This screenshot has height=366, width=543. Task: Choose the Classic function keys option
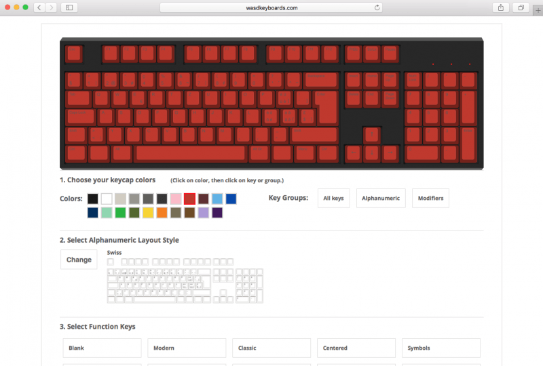(x=271, y=348)
